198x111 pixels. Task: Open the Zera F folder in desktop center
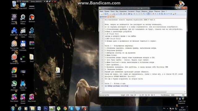(x=58, y=72)
